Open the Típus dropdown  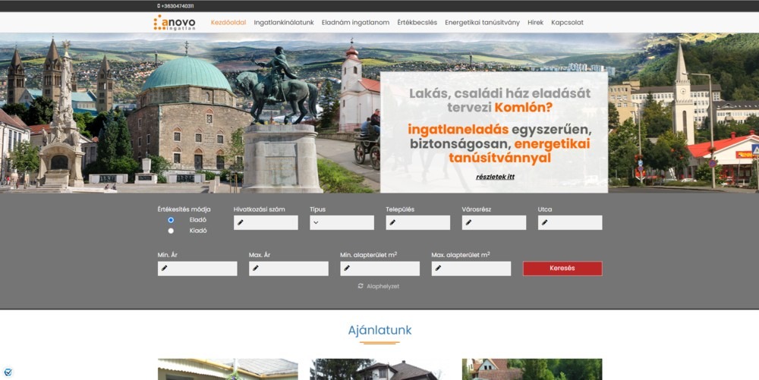[x=342, y=223]
